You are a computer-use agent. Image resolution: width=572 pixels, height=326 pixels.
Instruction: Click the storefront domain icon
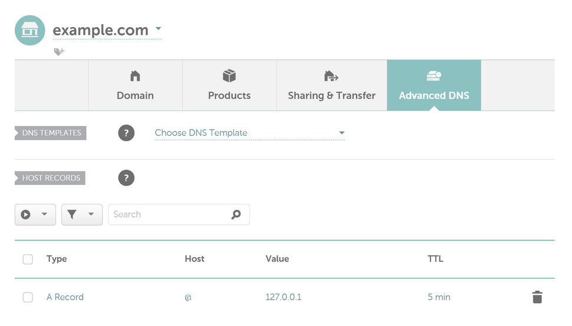30,30
